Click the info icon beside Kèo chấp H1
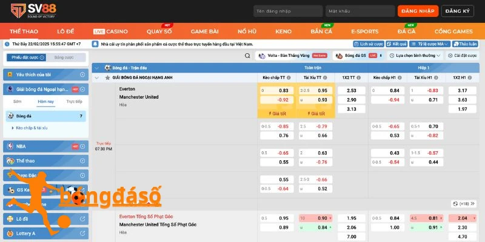This screenshot has height=242, width=485. click(400, 78)
